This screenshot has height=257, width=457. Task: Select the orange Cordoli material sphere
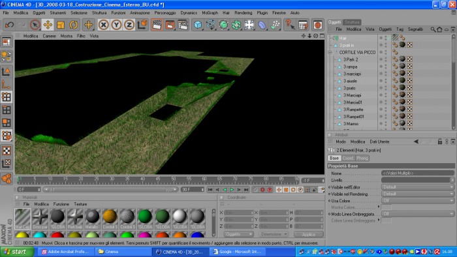(110, 219)
